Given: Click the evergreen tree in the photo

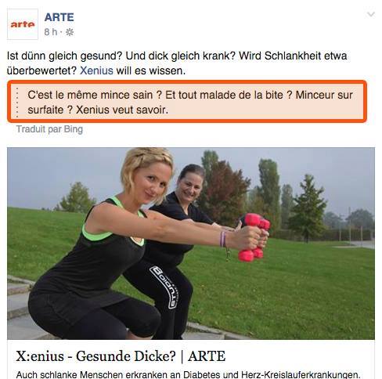Looking at the screenshot, I should tap(308, 208).
